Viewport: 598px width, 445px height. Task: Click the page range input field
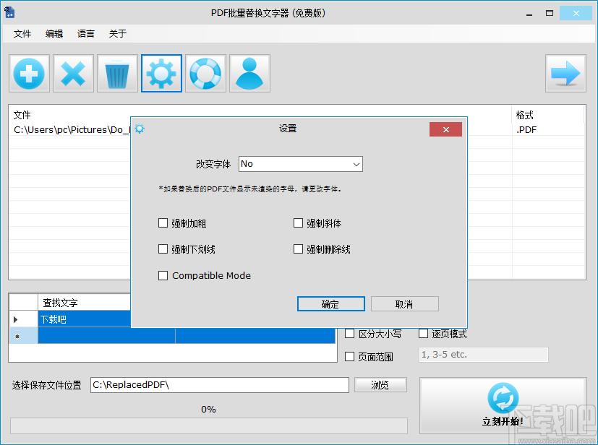[484, 355]
